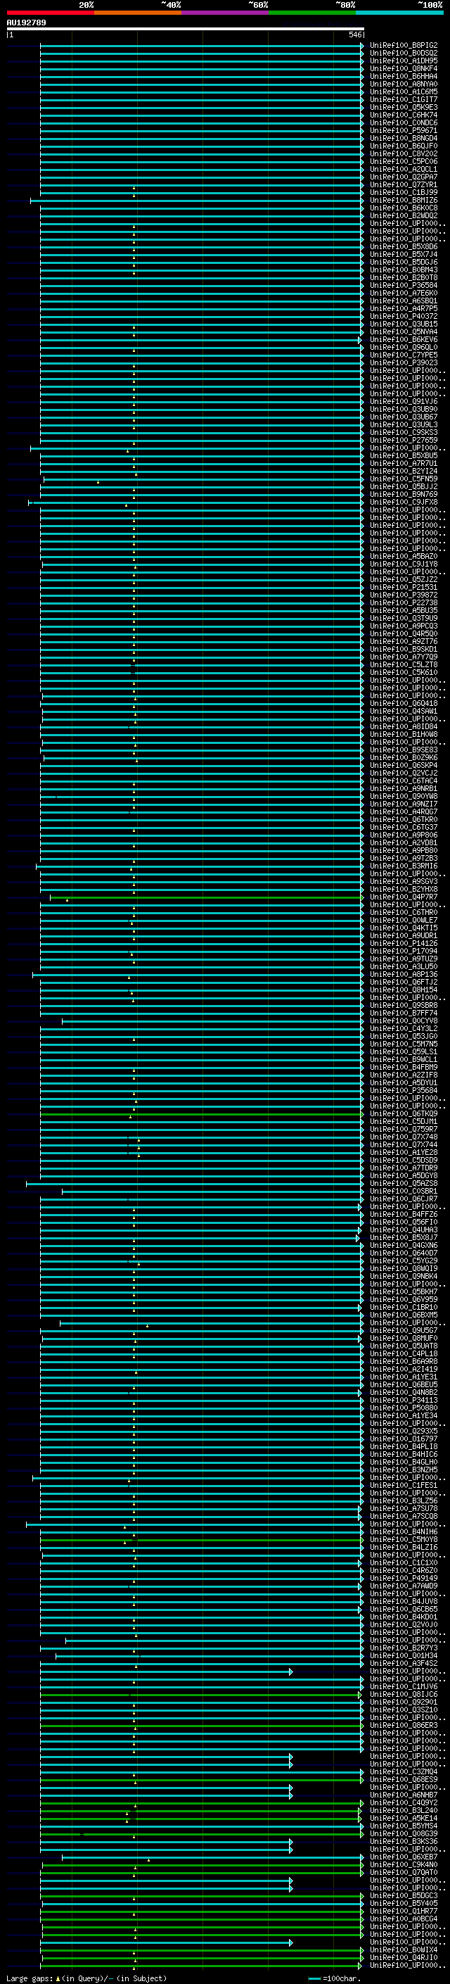Screen dimensions: 450x1984
Task: Click the label UniRef100_C8V202
Action: pyautogui.click(x=404, y=154)
